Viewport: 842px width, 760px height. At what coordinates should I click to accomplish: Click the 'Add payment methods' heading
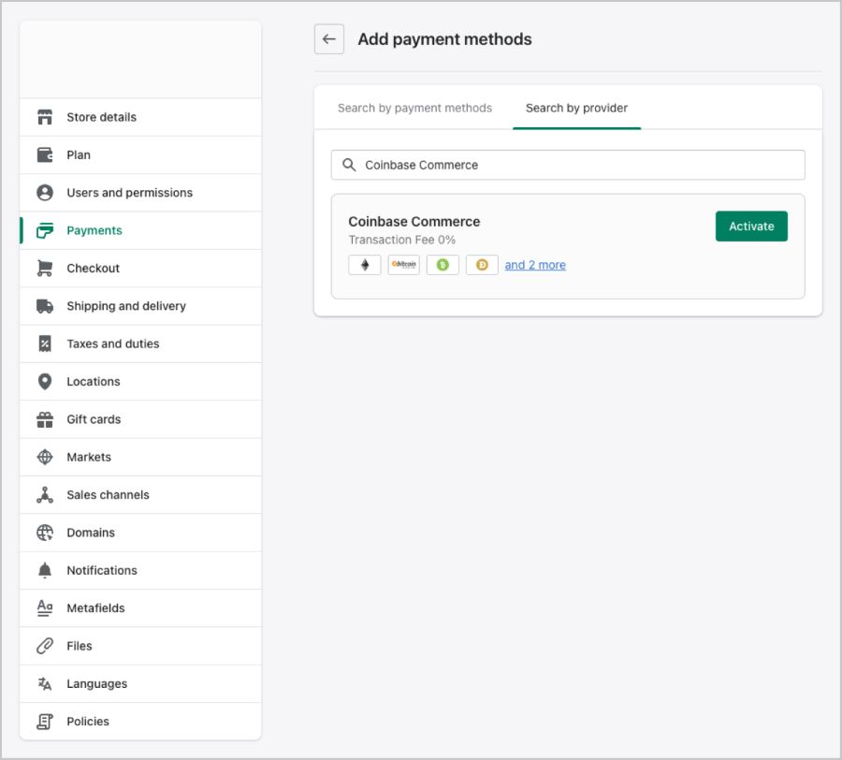(444, 39)
